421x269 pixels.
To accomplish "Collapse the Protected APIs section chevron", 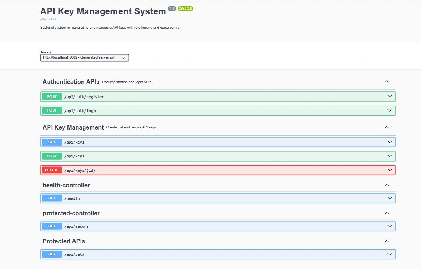I will [387, 241].
